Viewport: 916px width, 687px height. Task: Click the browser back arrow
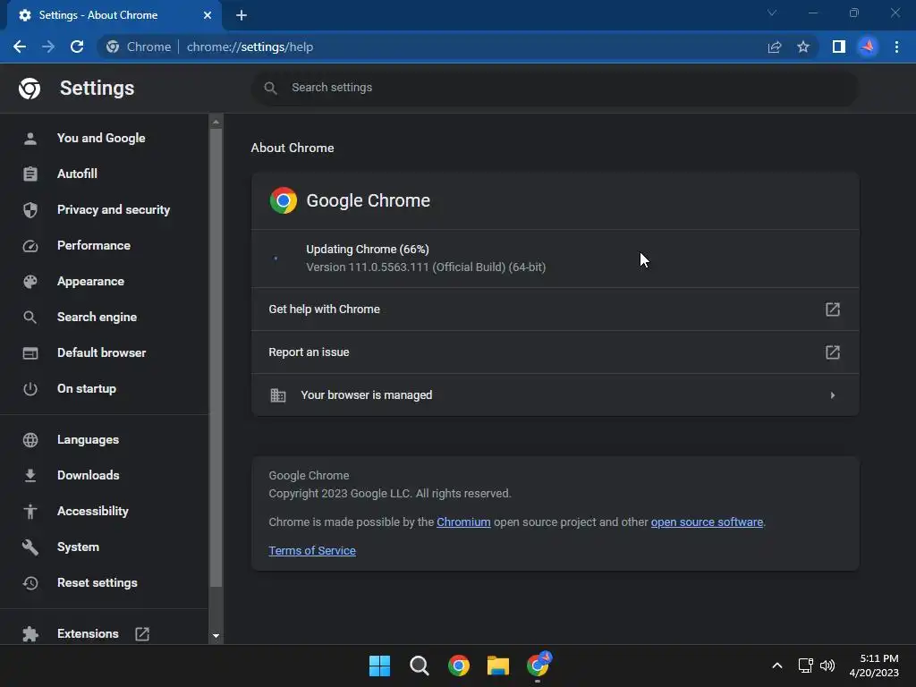20,47
